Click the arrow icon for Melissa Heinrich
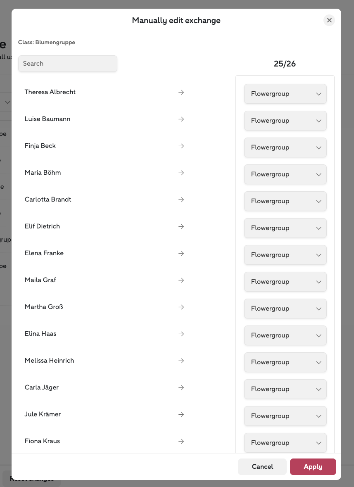This screenshot has height=487, width=354. [x=181, y=361]
